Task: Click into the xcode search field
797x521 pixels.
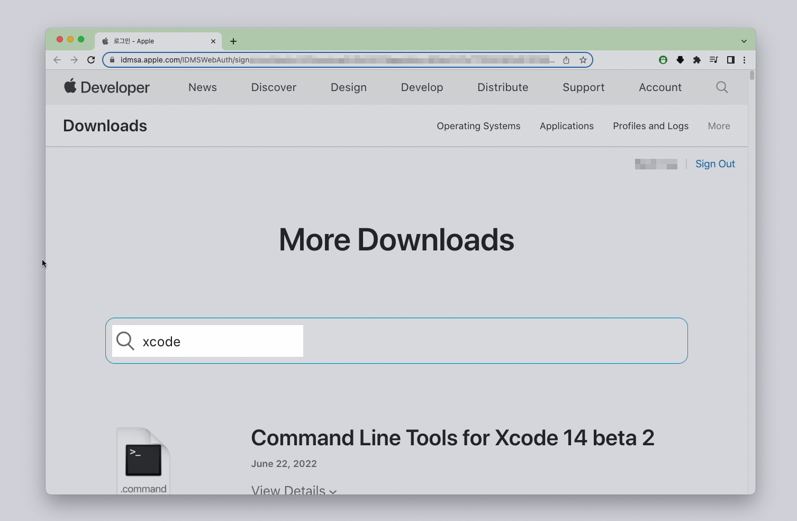Action: click(x=396, y=341)
